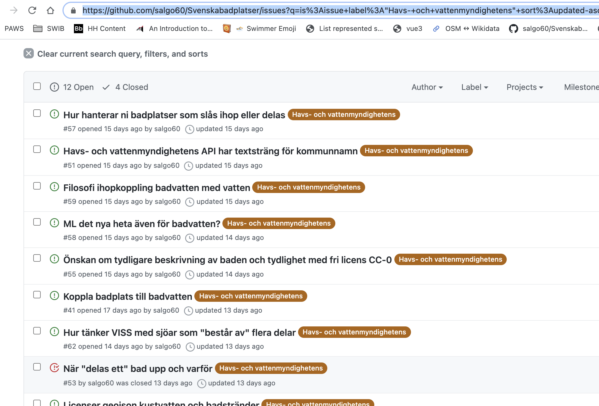Click the closed issue icon of issue #53

[54, 368]
